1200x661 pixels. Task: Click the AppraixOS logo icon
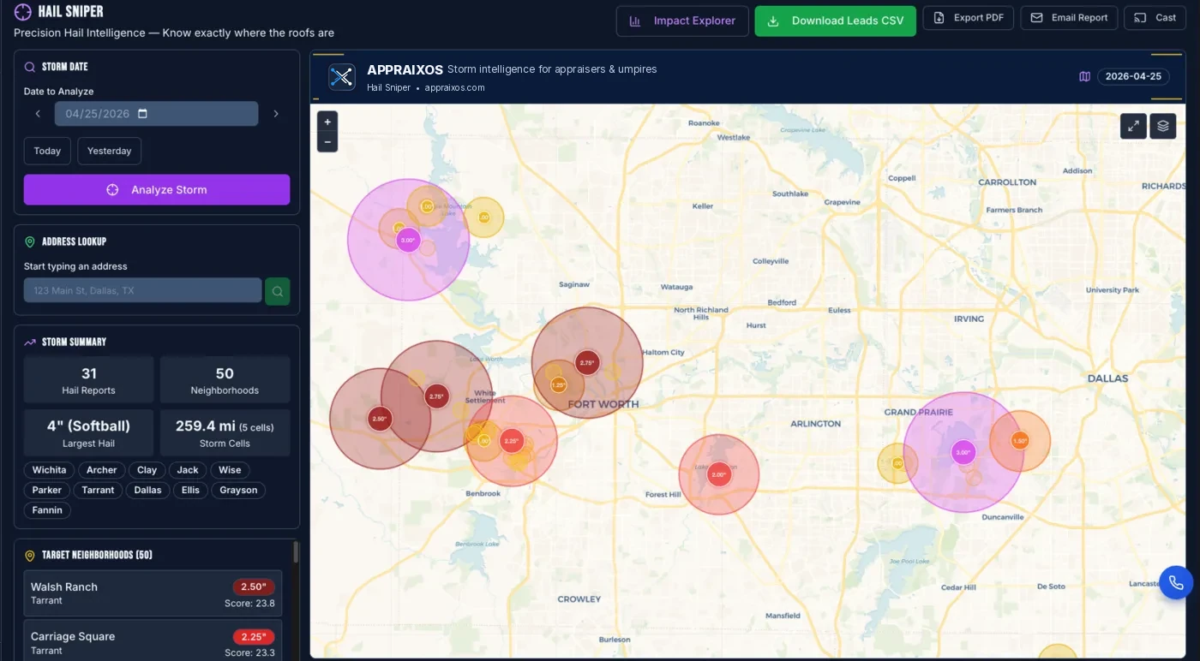click(342, 77)
